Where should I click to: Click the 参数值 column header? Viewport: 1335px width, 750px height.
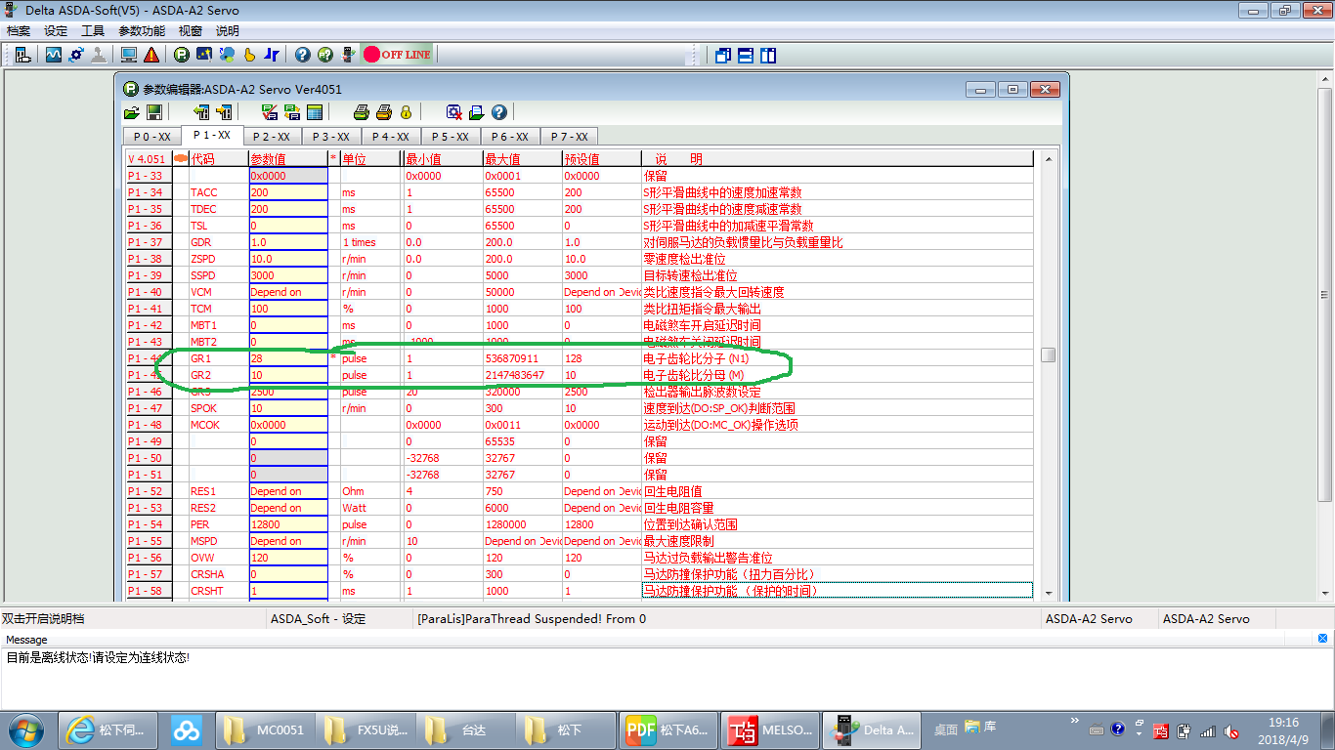(x=287, y=159)
